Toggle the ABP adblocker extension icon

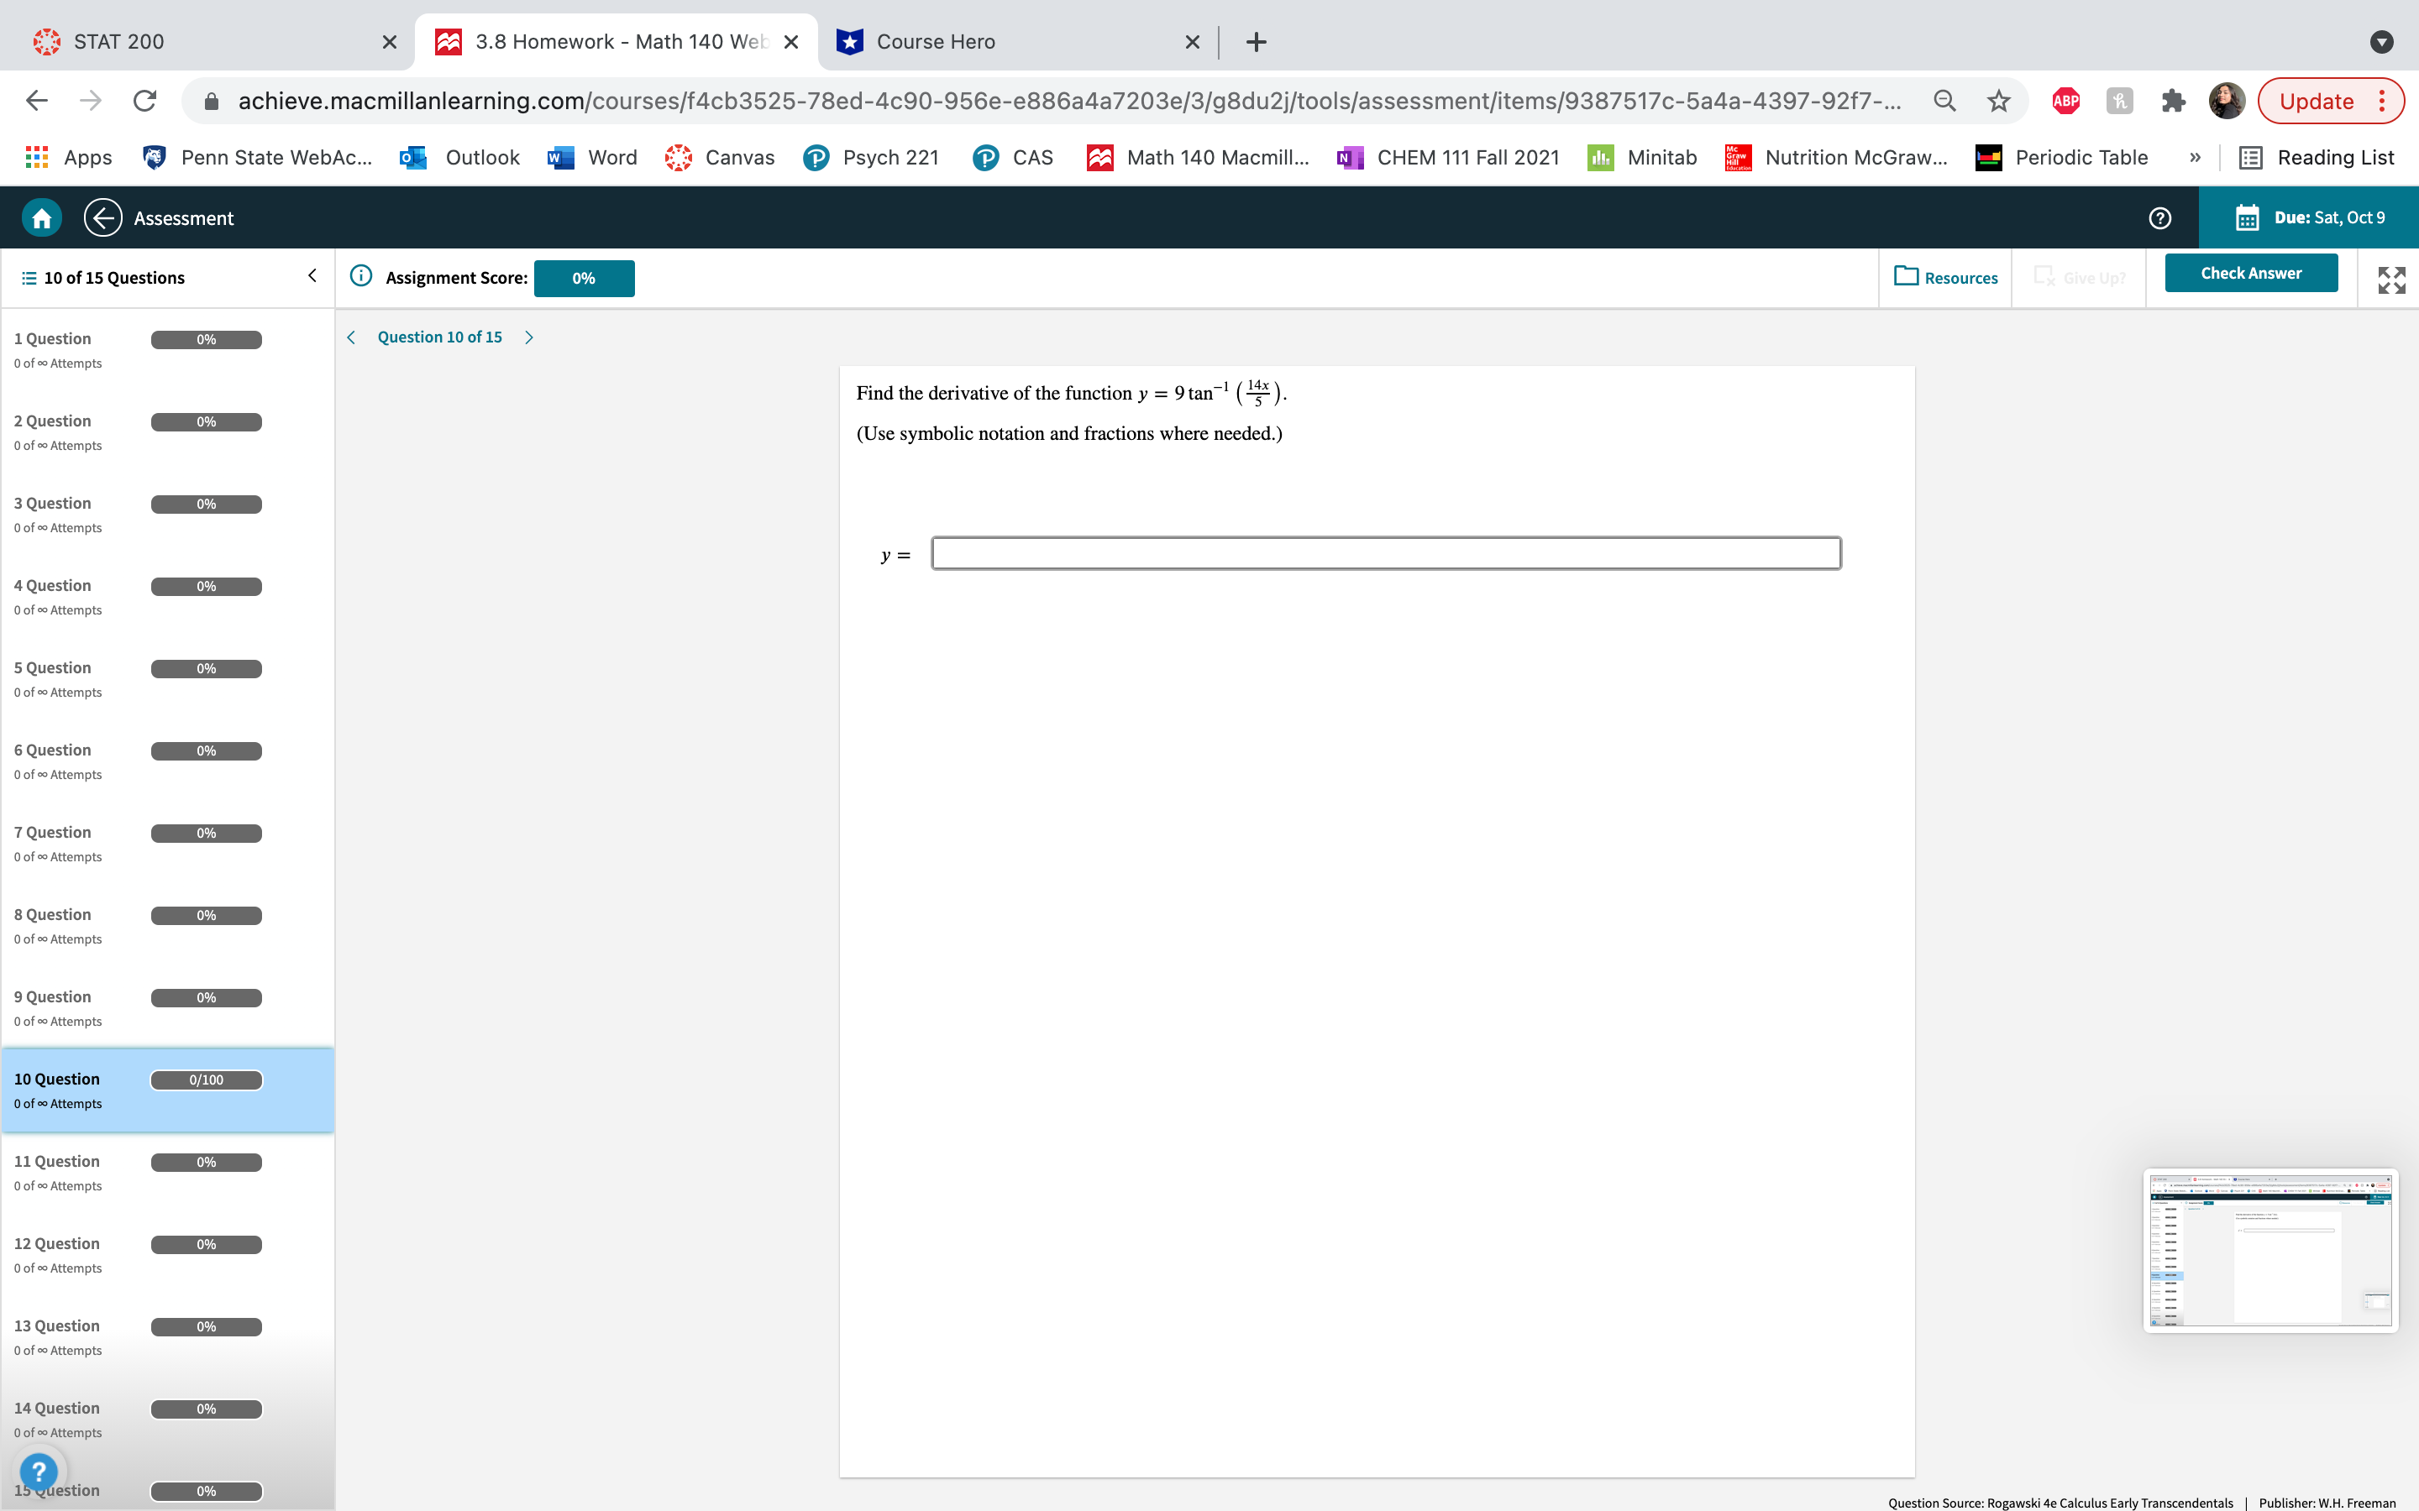[x=2065, y=100]
